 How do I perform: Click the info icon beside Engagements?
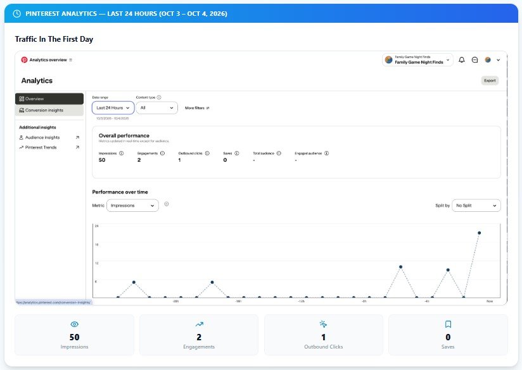click(x=162, y=153)
